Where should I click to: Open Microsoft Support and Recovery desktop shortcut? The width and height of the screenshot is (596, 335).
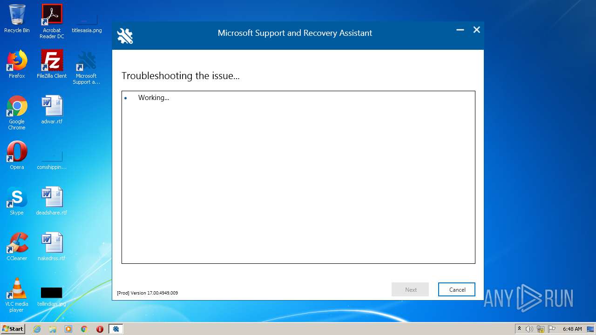87,67
